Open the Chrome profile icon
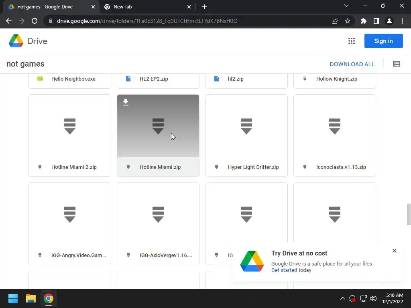Image resolution: width=411 pixels, height=308 pixels. pos(389,21)
